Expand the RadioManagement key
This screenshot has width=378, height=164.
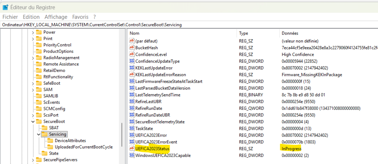[33, 58]
